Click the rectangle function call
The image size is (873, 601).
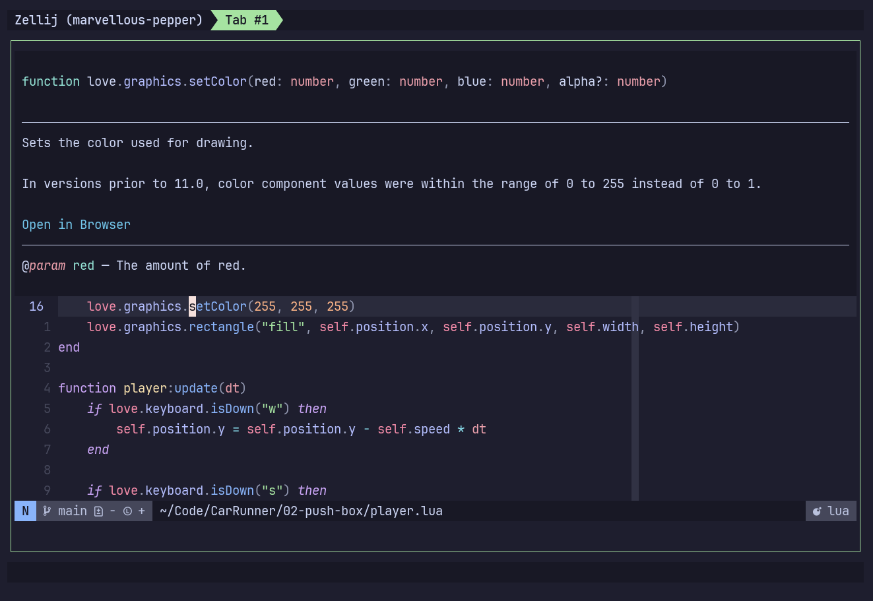point(221,327)
